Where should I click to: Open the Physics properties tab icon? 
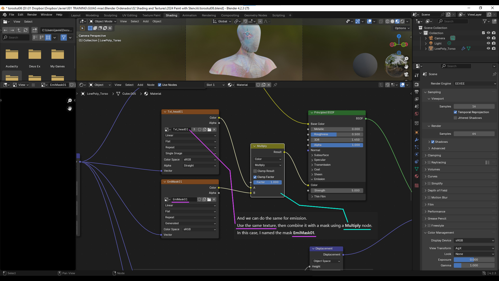(417, 154)
